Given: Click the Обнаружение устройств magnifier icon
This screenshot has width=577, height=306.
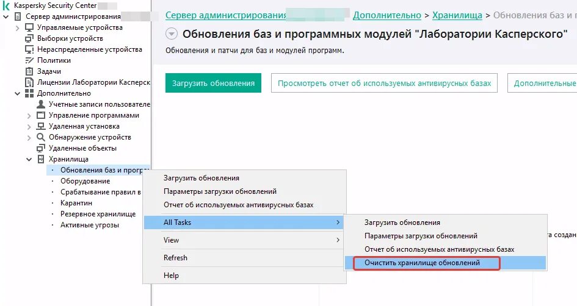Looking at the screenshot, I should point(41,137).
